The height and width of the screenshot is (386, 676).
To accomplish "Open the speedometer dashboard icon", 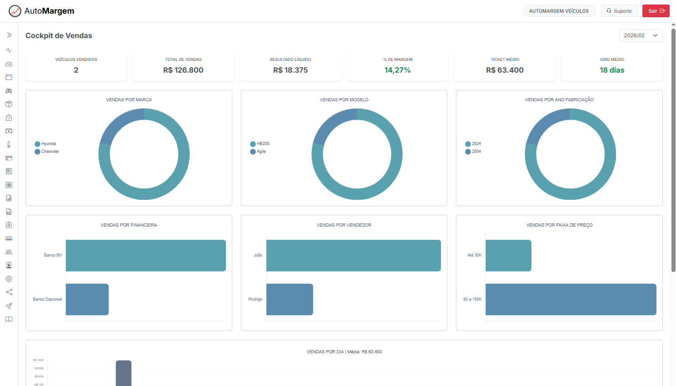I will click(x=9, y=64).
